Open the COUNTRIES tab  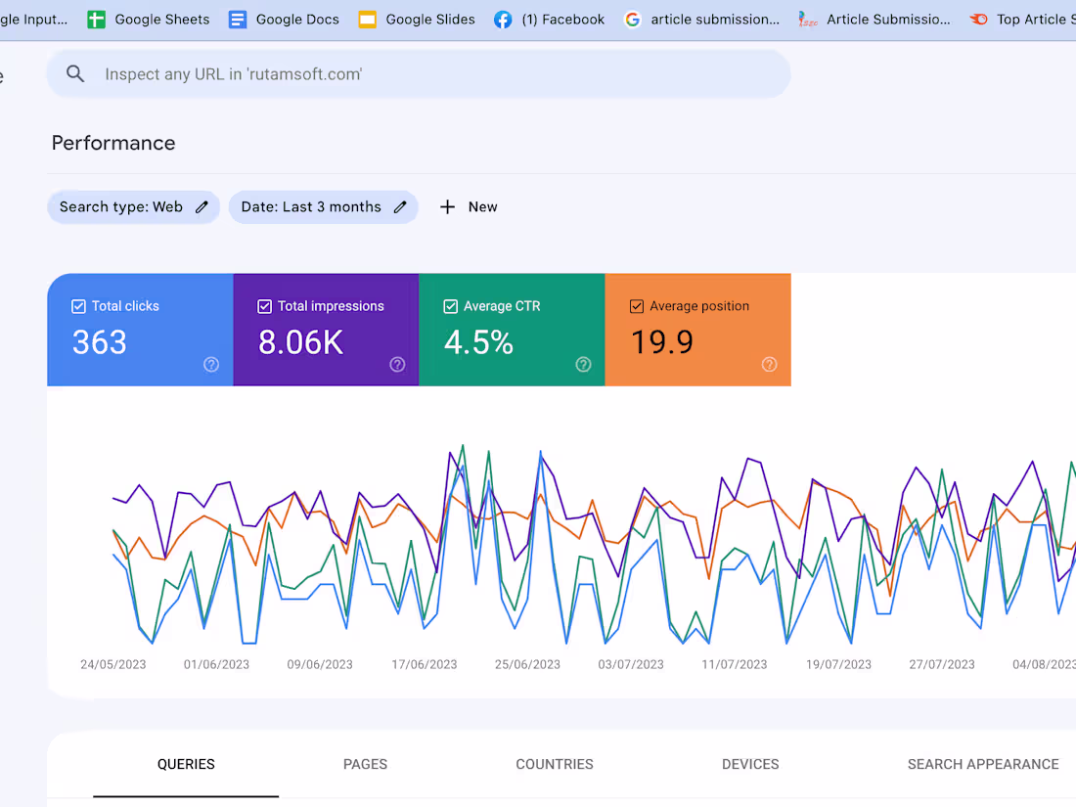click(555, 764)
